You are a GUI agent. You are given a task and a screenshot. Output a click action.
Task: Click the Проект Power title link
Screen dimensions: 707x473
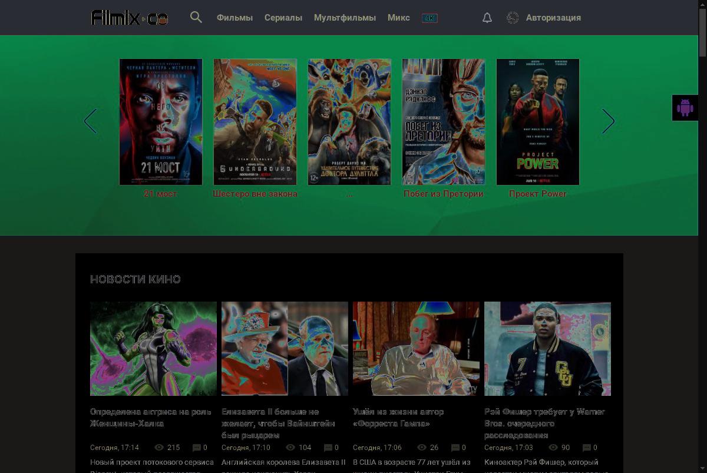click(538, 193)
